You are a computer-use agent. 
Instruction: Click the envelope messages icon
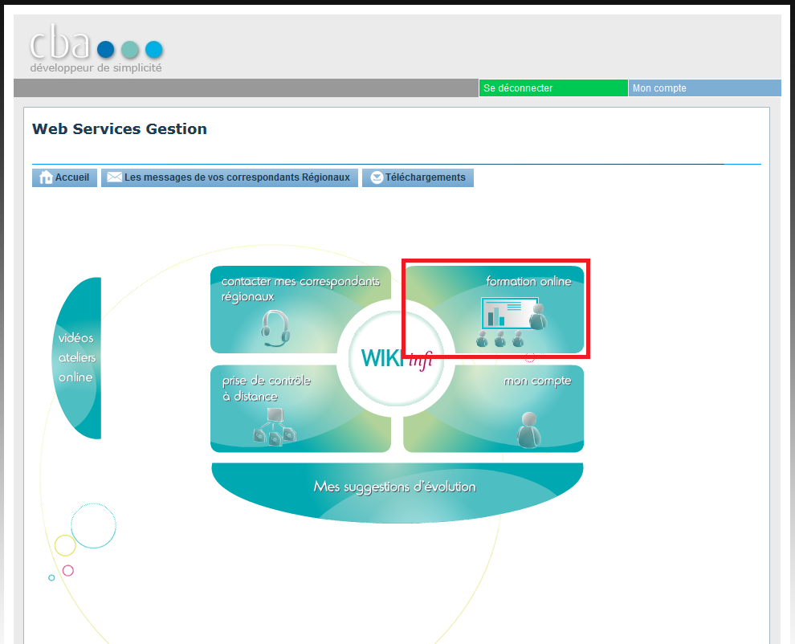point(115,177)
